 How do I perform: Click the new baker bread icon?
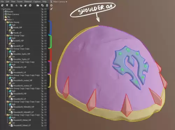(26, 5)
